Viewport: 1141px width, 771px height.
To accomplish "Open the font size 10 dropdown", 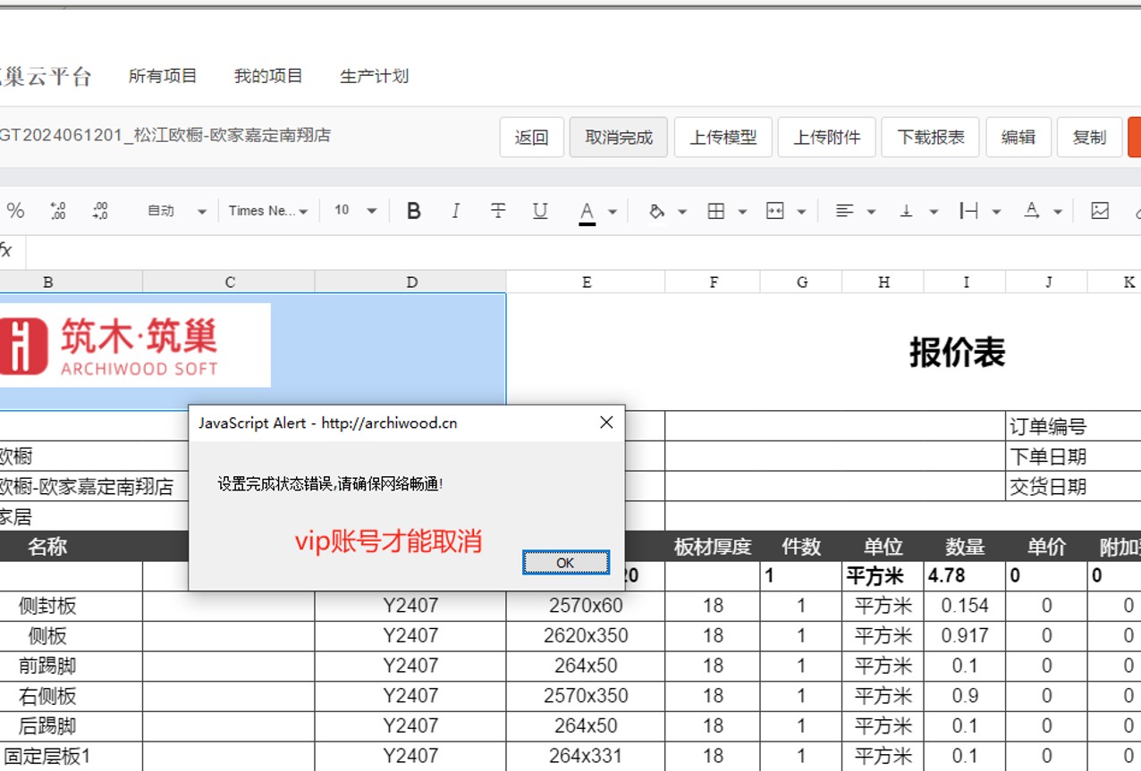I will coord(349,211).
